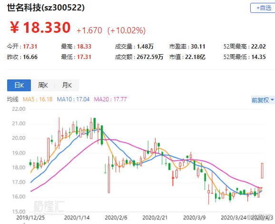Click the 21.00 price axis label
Image resolution: width=275 pixels, height=224 pixels.
19,124
